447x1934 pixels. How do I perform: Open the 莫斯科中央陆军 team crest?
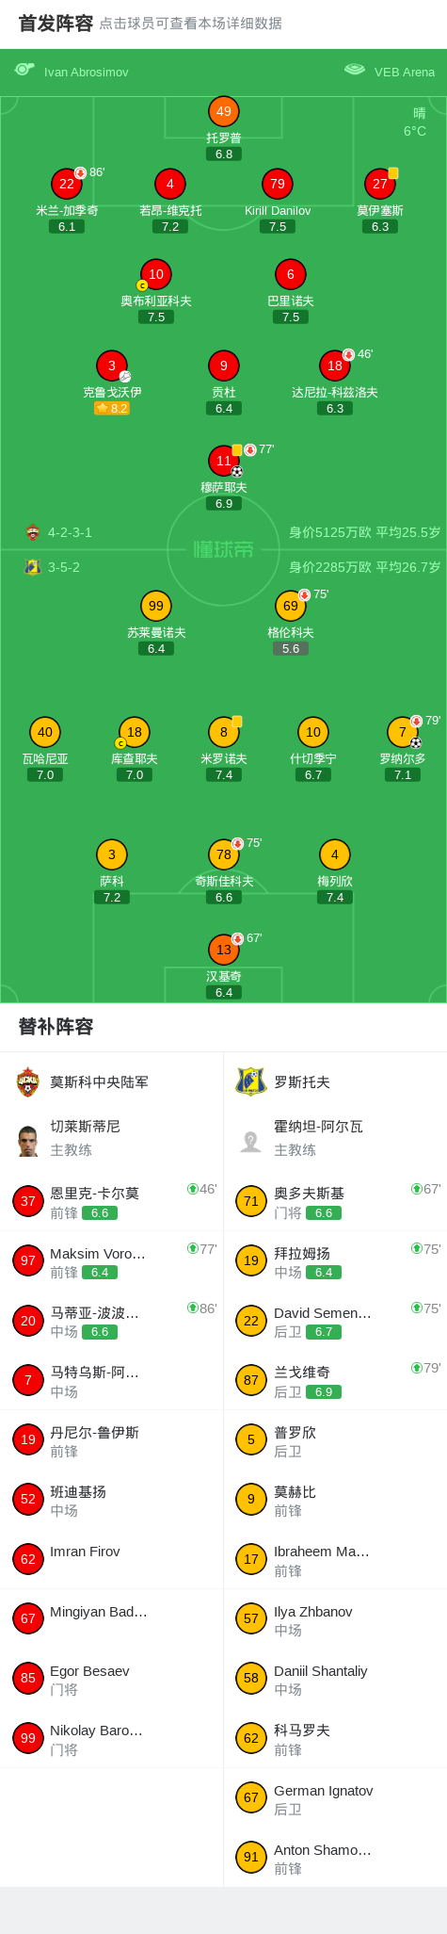coord(28,1081)
